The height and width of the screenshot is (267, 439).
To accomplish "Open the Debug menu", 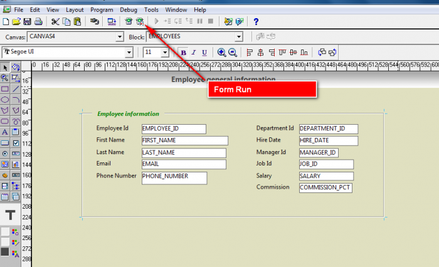I will (129, 10).
